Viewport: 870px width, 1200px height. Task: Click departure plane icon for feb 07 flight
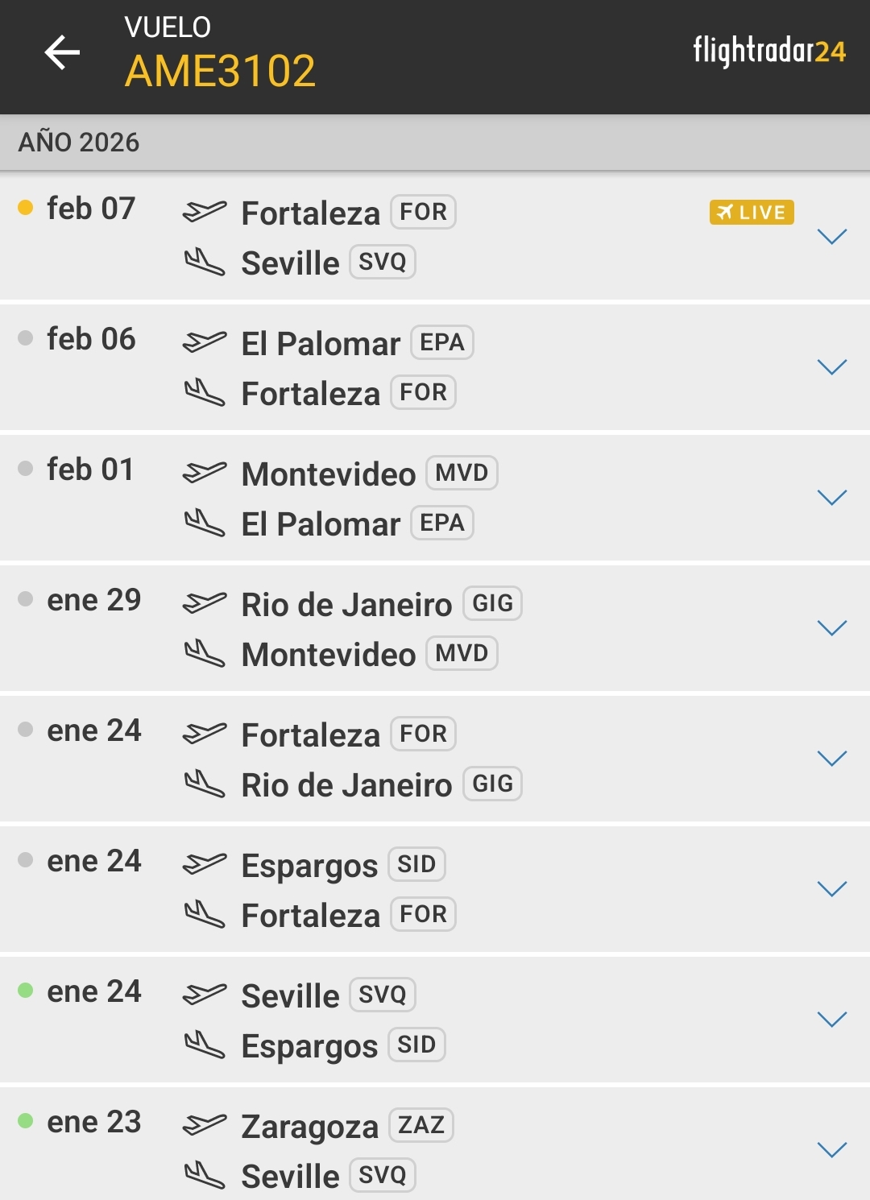coord(205,211)
